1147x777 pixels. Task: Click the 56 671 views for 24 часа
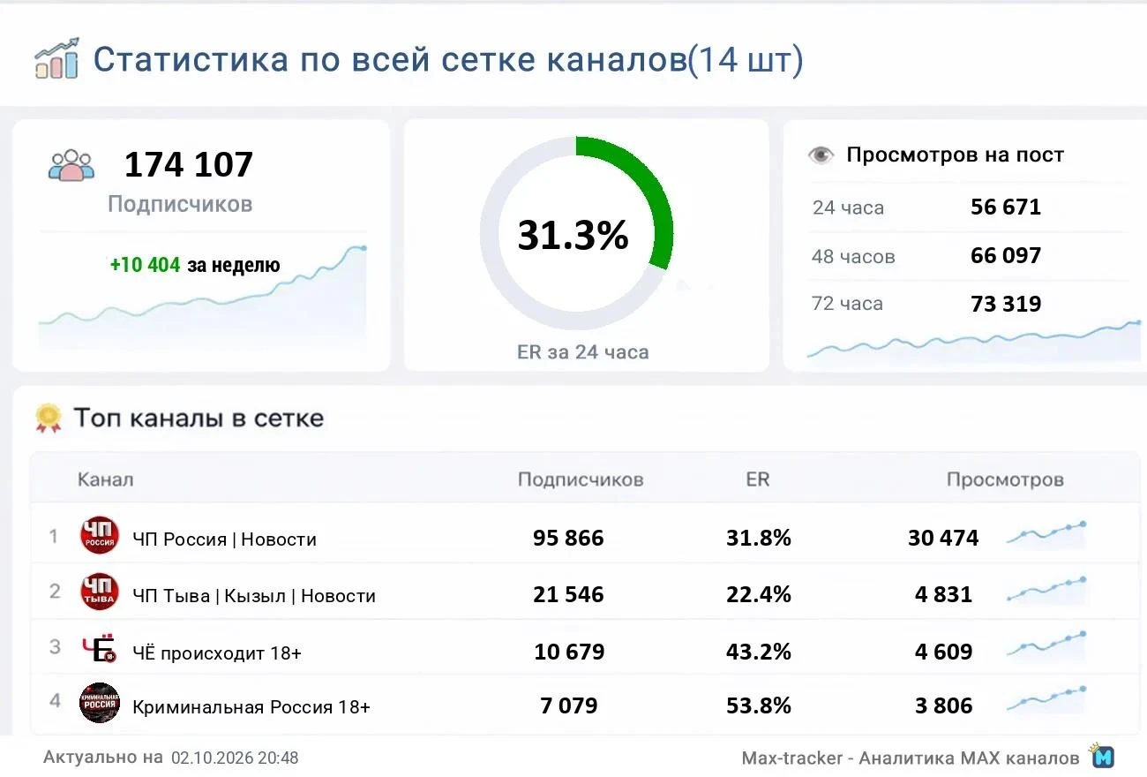point(1006,207)
